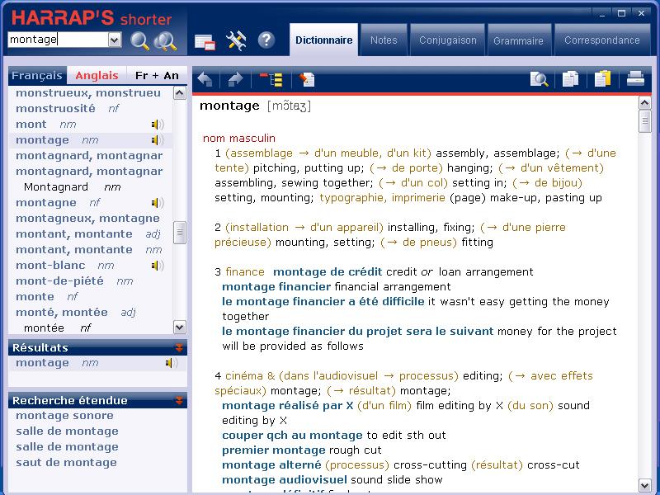Play pronunciation for montage in Résultats

[x=172, y=363]
